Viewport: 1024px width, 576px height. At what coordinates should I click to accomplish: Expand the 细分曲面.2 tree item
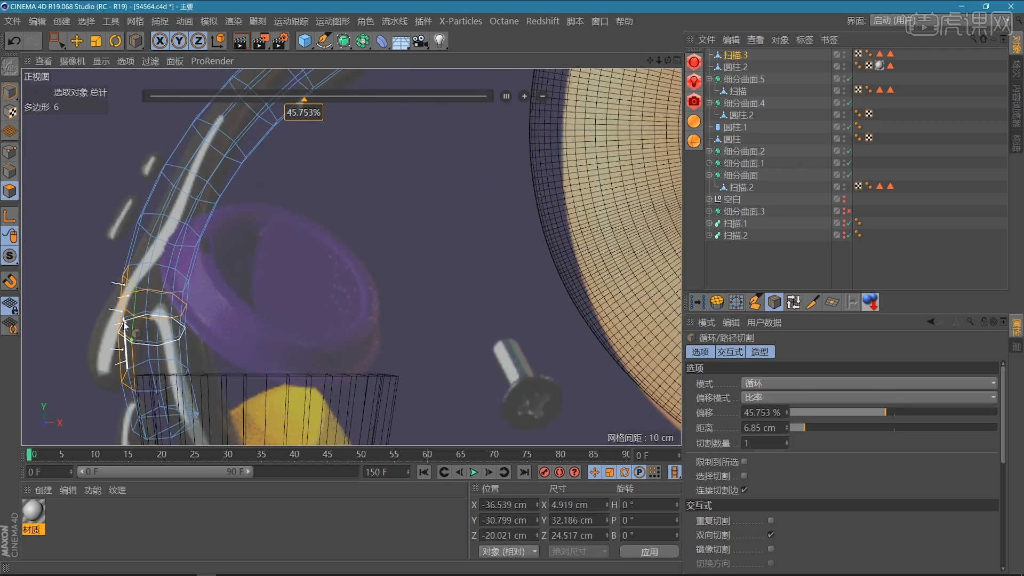point(709,151)
